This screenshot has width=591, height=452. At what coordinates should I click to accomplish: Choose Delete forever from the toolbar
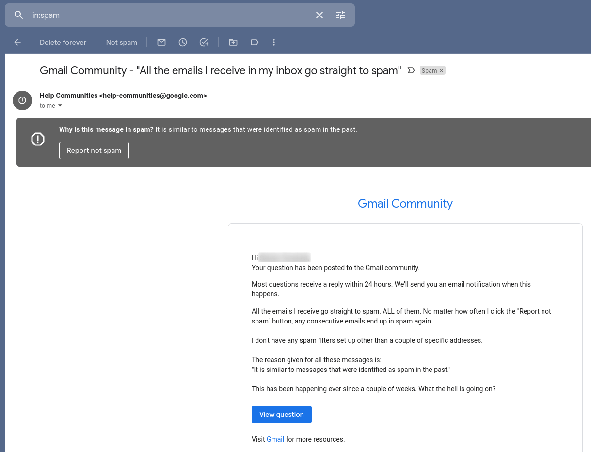(63, 42)
